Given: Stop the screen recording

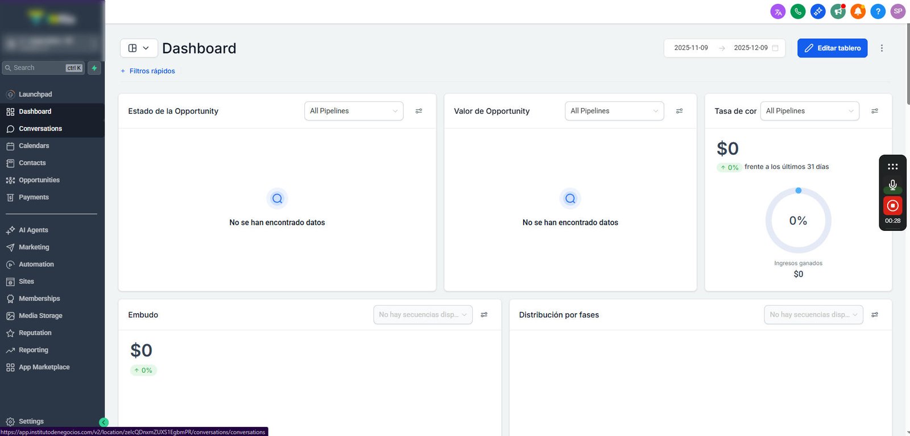Looking at the screenshot, I should (x=893, y=206).
